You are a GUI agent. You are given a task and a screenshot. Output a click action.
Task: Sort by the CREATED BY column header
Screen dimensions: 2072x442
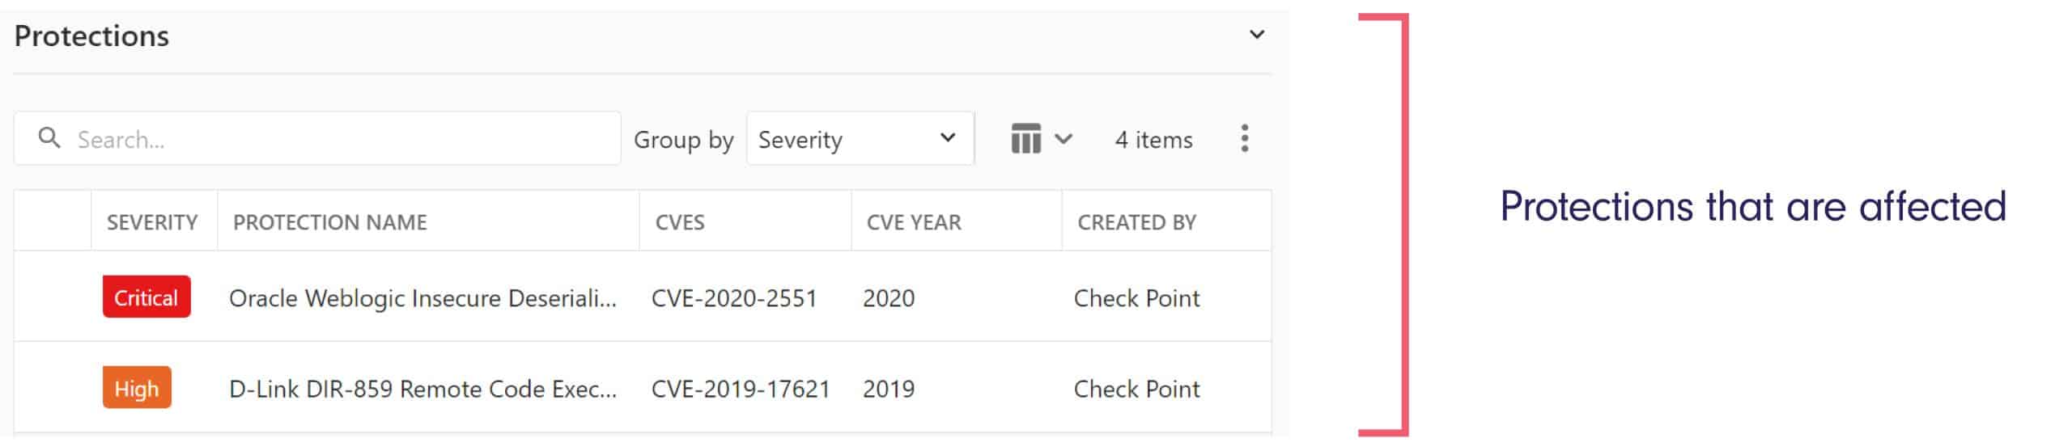[x=1136, y=222]
